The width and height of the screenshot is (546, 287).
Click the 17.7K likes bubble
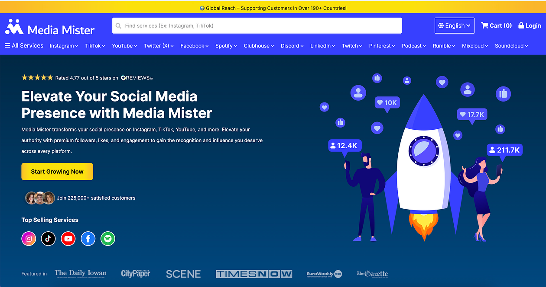(x=472, y=115)
